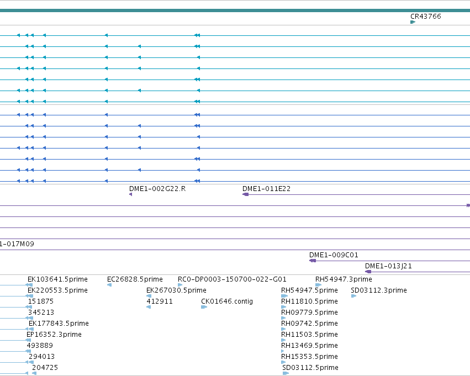Select the DME1-013J21 purple arrow glyph
The width and height of the screenshot is (470, 376).
(x=368, y=272)
